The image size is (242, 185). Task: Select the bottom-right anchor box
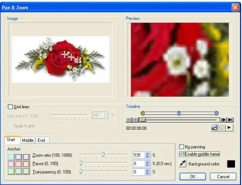click(26, 171)
